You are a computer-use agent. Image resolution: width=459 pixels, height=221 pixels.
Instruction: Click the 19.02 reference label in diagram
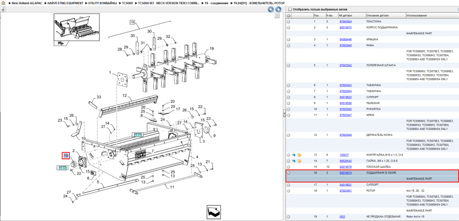pos(62,168)
